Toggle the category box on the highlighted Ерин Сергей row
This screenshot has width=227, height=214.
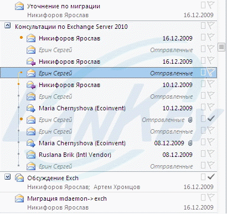pyautogui.click(x=203, y=73)
